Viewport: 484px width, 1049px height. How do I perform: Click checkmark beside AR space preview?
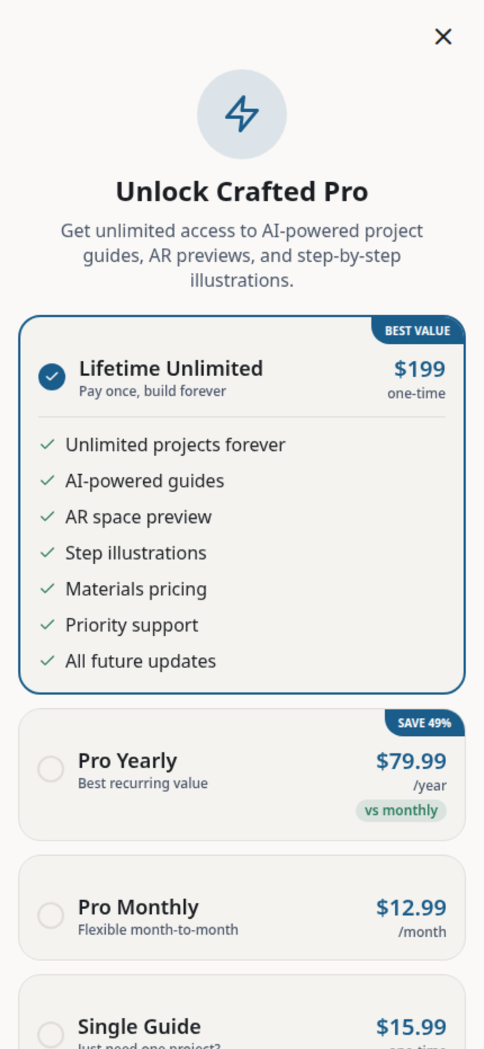[x=47, y=517]
